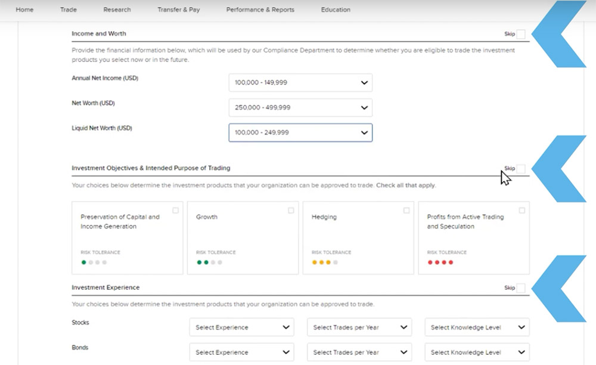
Task: Open the Annual Net Income dropdown
Action: tap(300, 82)
